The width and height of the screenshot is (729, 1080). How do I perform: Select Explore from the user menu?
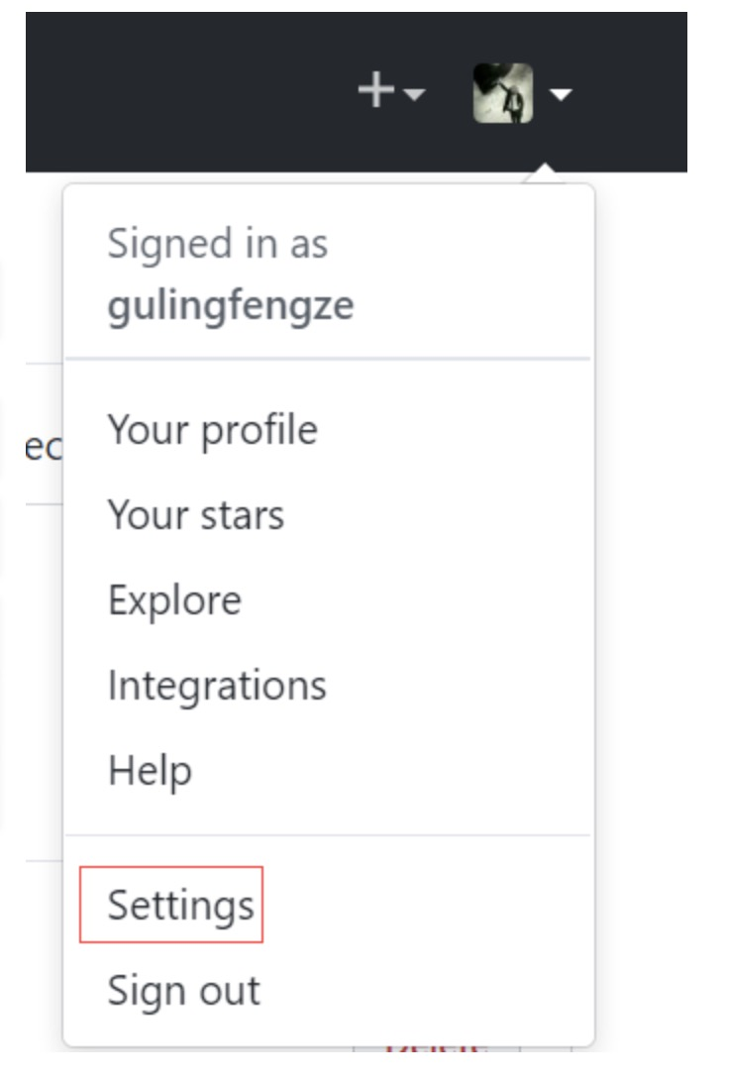point(175,600)
